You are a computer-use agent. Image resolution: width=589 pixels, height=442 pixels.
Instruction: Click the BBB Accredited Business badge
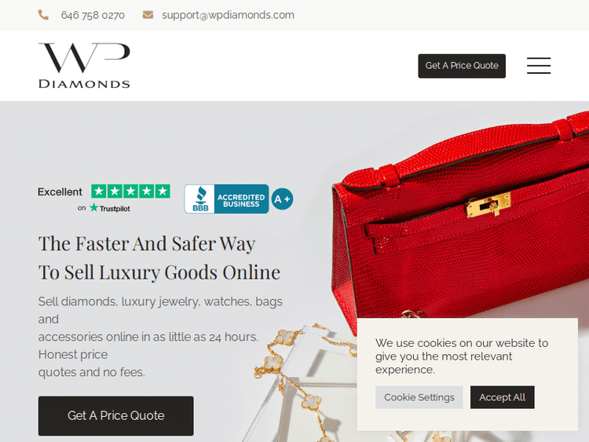(226, 199)
